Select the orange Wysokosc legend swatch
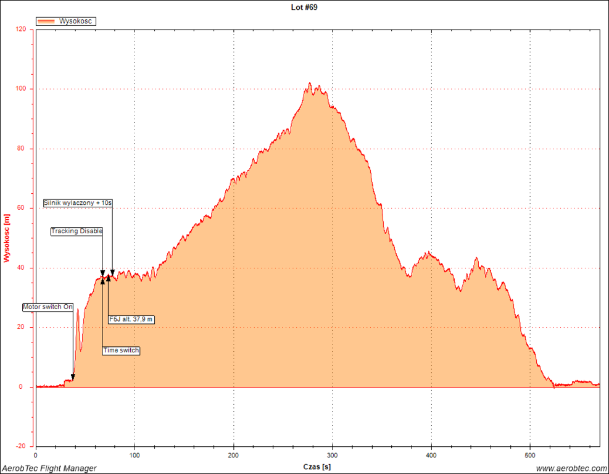 [47, 21]
